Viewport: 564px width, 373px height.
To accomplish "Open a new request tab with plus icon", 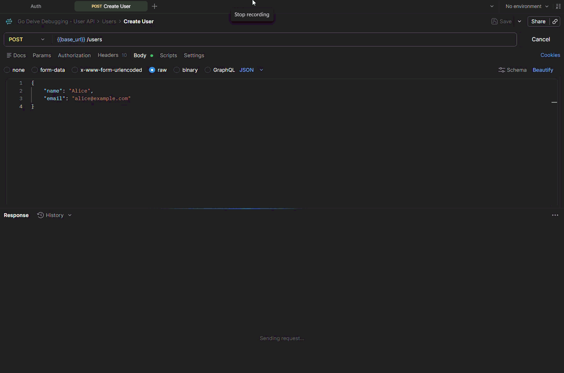I will tap(155, 6).
